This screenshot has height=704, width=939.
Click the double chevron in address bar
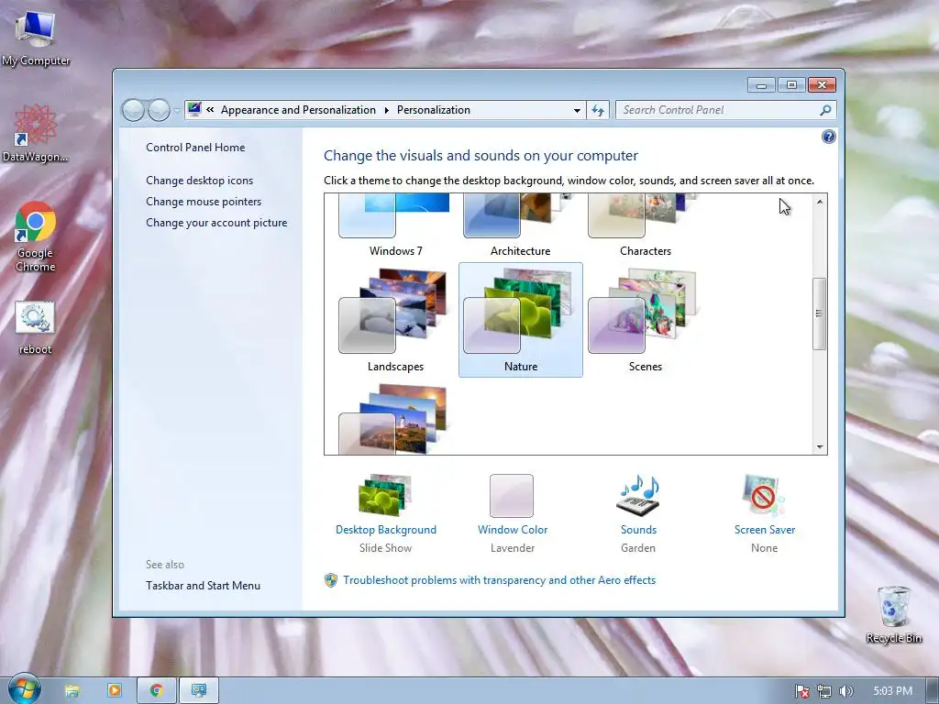click(x=210, y=110)
